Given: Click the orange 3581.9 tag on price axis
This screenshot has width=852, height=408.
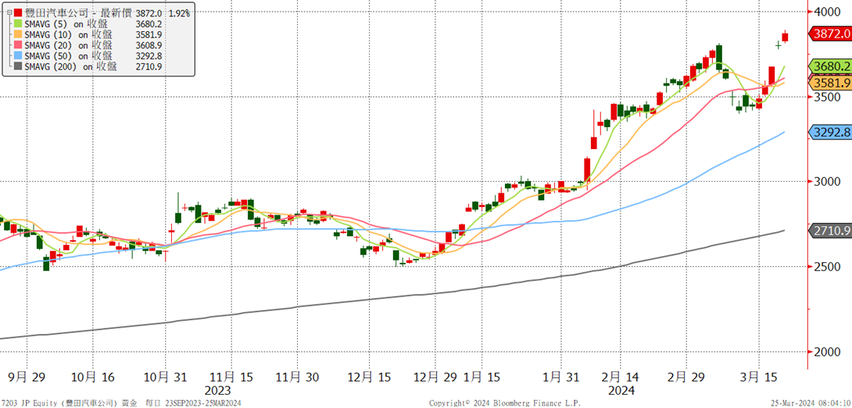Looking at the screenshot, I should point(832,83).
